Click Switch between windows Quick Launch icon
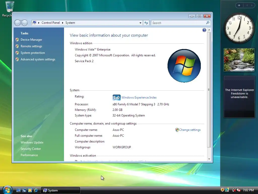This screenshot has width=258, height=194. [24, 190]
